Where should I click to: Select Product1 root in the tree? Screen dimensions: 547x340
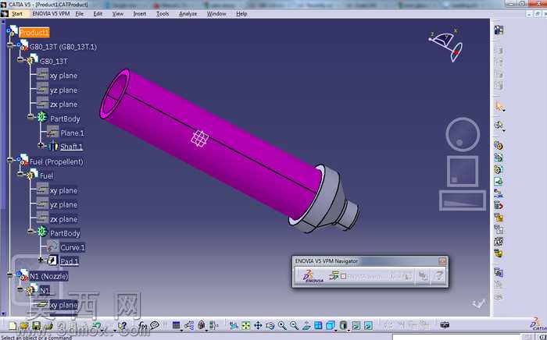coord(34,33)
